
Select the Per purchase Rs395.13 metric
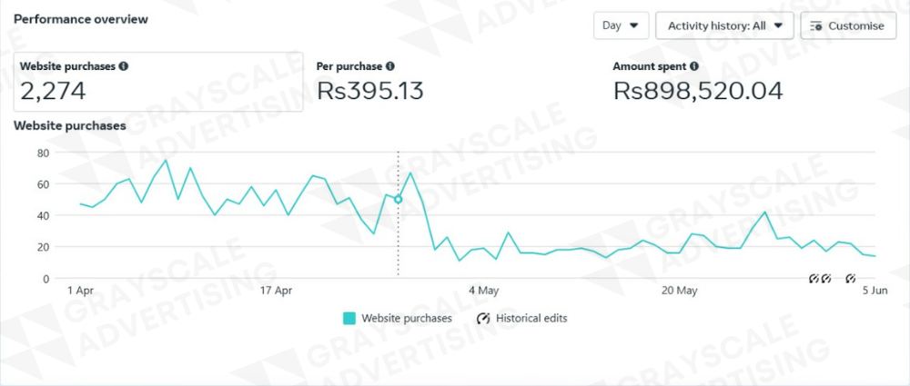369,82
